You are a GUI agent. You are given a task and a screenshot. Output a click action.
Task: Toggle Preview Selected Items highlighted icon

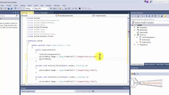pyautogui.click(x=165, y=16)
